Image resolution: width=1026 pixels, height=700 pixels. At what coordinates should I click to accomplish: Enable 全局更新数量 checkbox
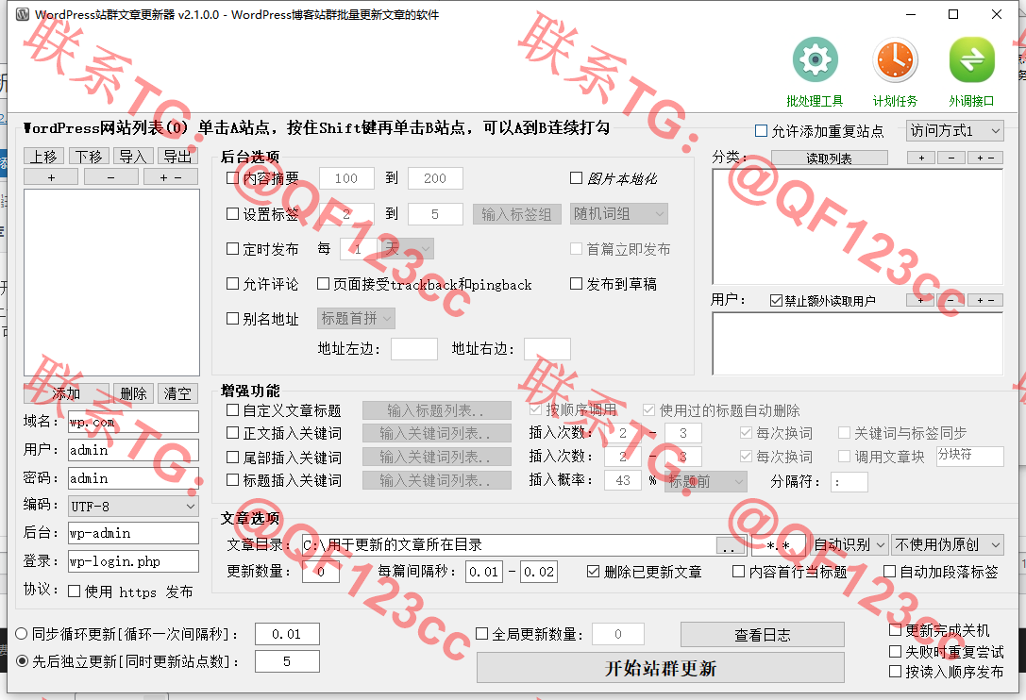coord(481,633)
